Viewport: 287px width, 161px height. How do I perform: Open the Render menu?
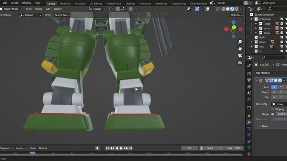pyautogui.click(x=15, y=3)
